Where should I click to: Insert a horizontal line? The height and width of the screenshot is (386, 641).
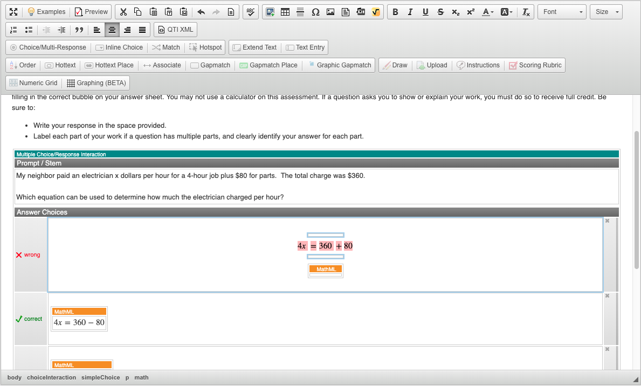point(300,12)
